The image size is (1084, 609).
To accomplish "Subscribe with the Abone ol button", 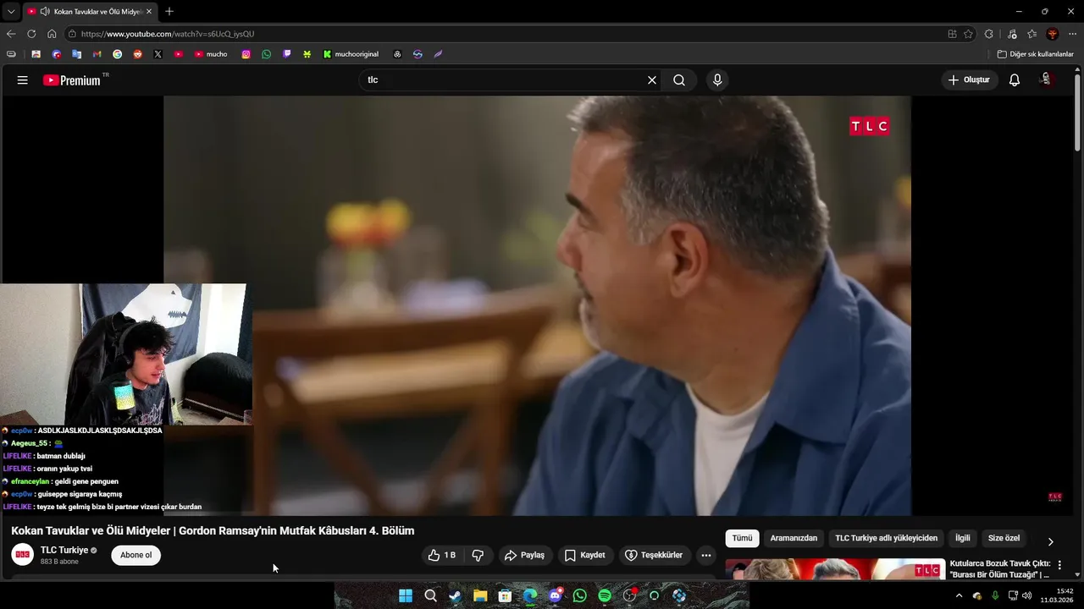I will click(135, 556).
